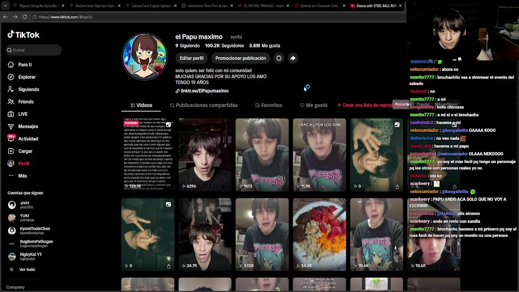Expand Ver todo followed accounts list
Image resolution: width=519 pixels, height=292 pixels.
pyautogui.click(x=27, y=269)
